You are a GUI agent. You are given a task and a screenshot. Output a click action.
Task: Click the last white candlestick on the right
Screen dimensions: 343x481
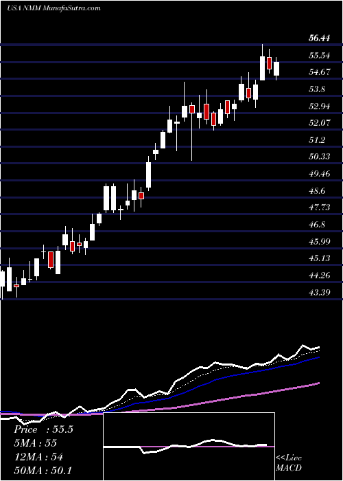276,69
